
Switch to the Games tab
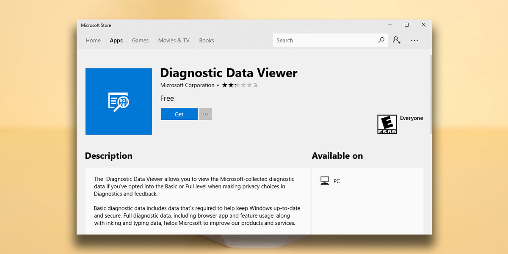pyautogui.click(x=140, y=40)
